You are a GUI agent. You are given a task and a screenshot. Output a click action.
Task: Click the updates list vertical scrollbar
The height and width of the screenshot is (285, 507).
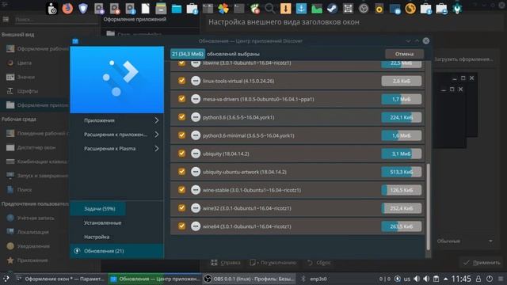pos(428,207)
